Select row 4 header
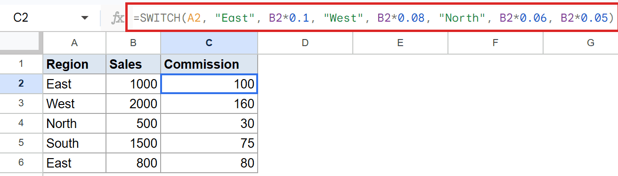 pos(21,123)
